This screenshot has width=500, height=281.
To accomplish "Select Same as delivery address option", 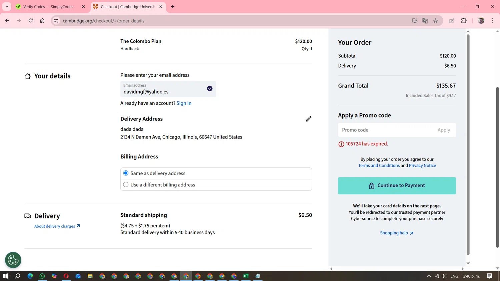I will coord(126,173).
